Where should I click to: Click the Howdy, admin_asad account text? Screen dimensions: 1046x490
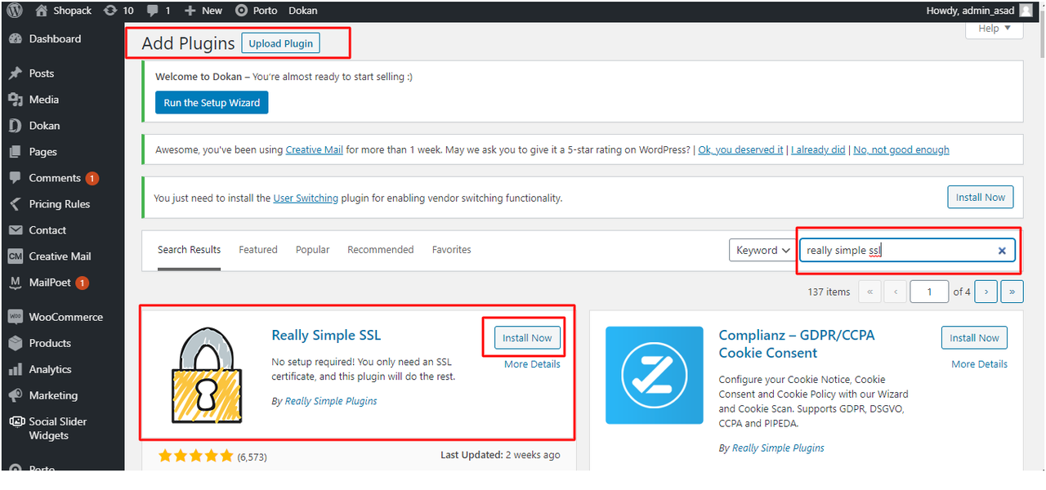970,11
